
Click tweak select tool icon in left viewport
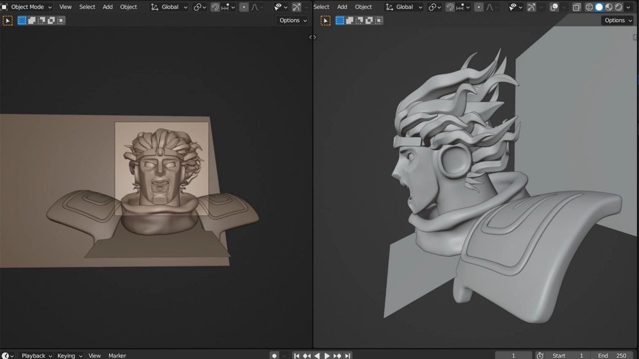tap(8, 20)
